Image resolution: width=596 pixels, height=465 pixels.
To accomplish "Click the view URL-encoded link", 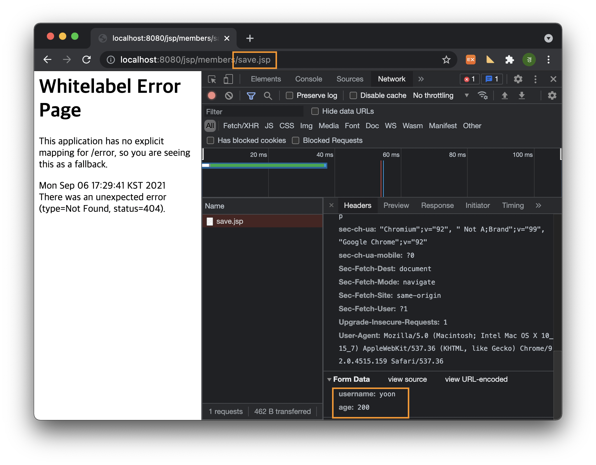I will 476,380.
